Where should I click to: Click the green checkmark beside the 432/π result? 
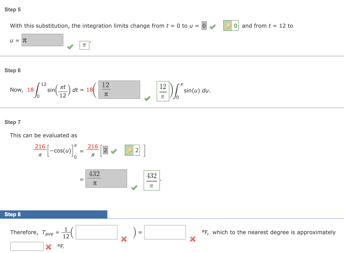(x=134, y=187)
